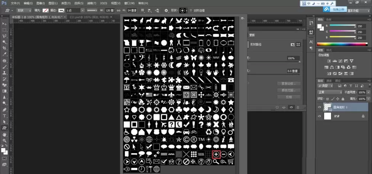Open layer blend mode dropdown
This screenshot has height=174, width=372.
330,92
